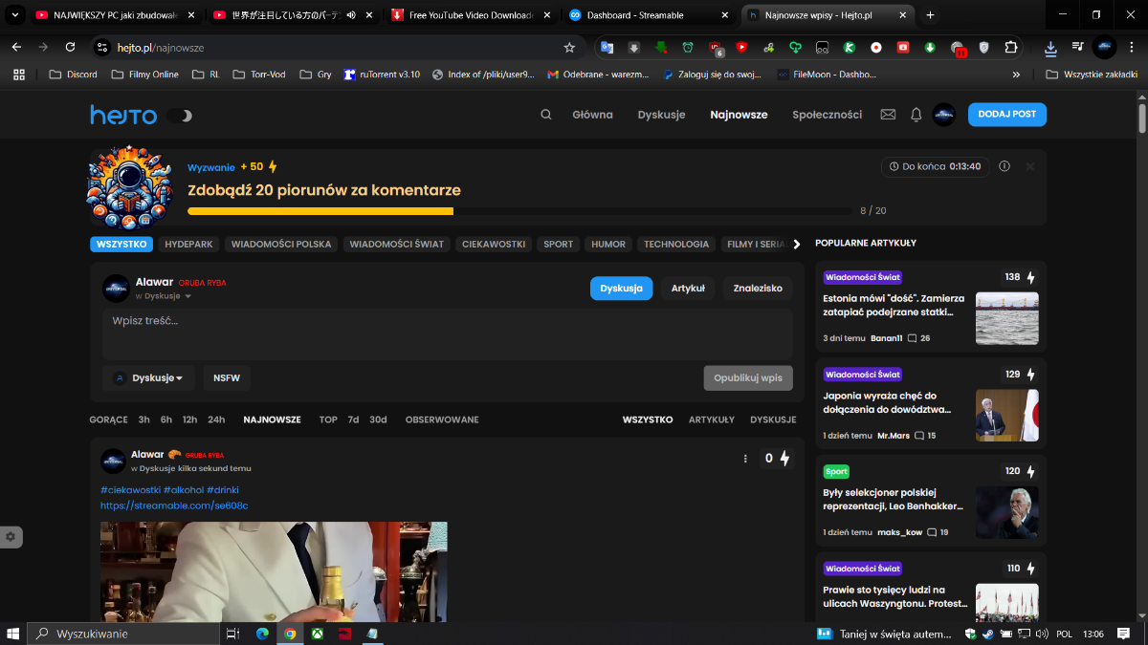This screenshot has height=645, width=1148.
Task: Open the three-dot menu on Alawar's post
Action: 745,459
